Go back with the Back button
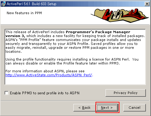151x116 pixels. (85, 108)
